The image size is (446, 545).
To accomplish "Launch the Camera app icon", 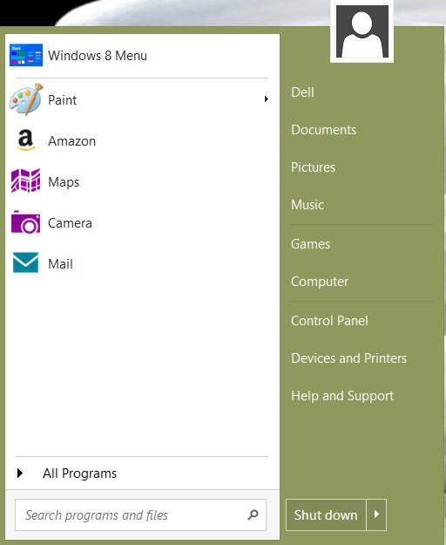I will (25, 221).
